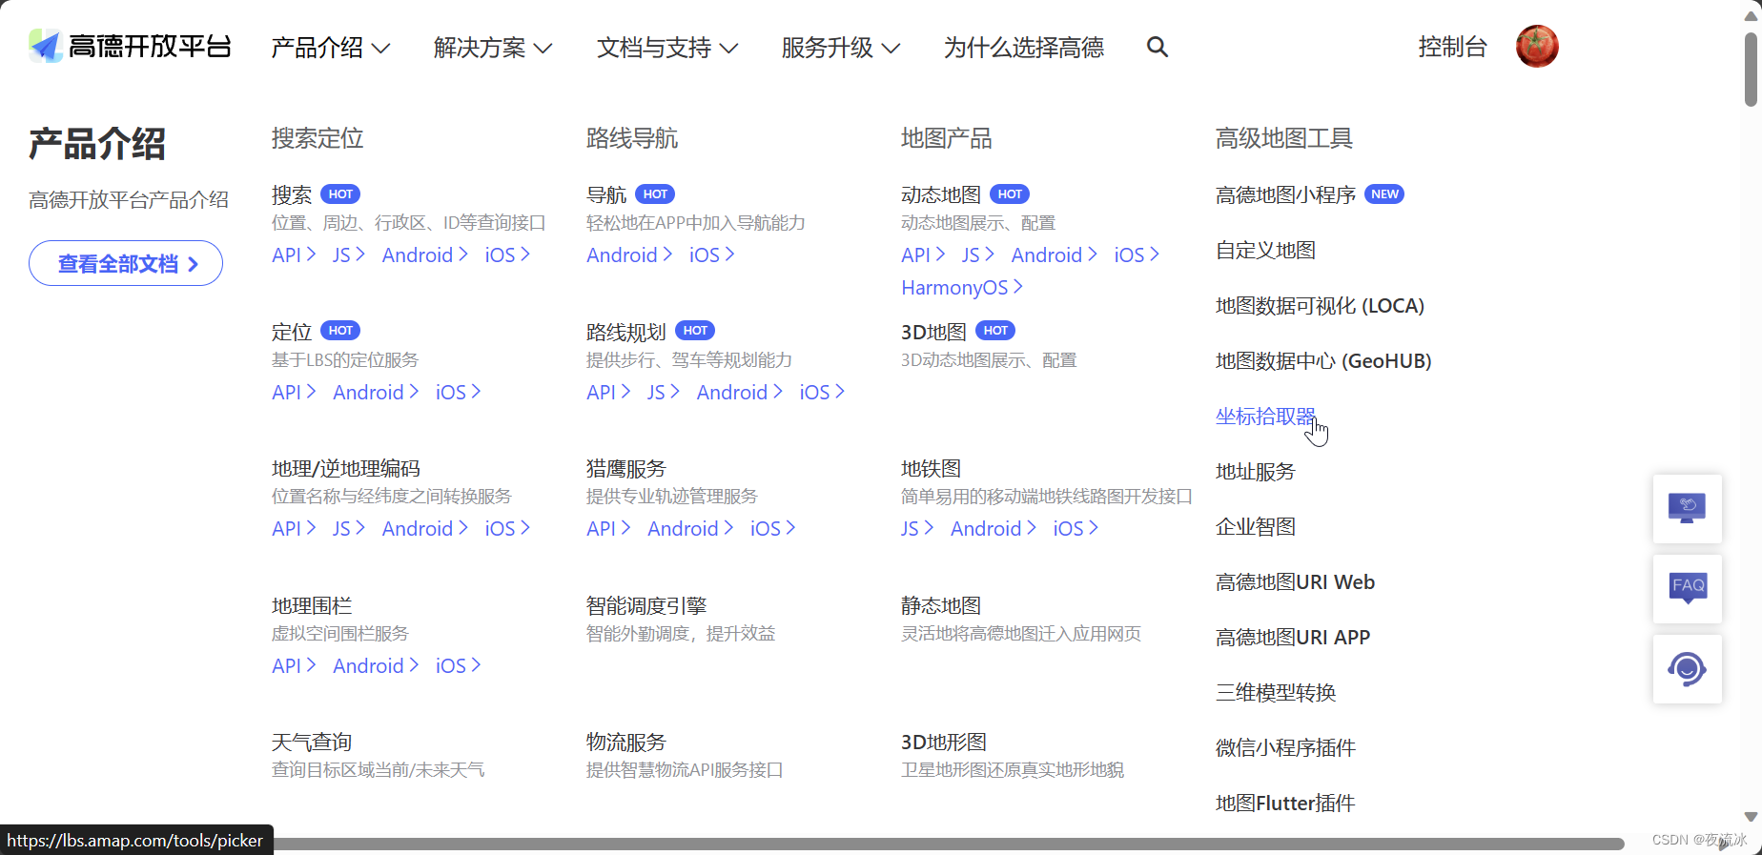Open the customer service headset icon
The width and height of the screenshot is (1762, 855).
tap(1687, 668)
